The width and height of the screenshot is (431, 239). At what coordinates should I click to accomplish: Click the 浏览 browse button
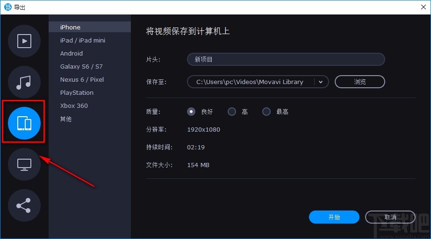(360, 82)
